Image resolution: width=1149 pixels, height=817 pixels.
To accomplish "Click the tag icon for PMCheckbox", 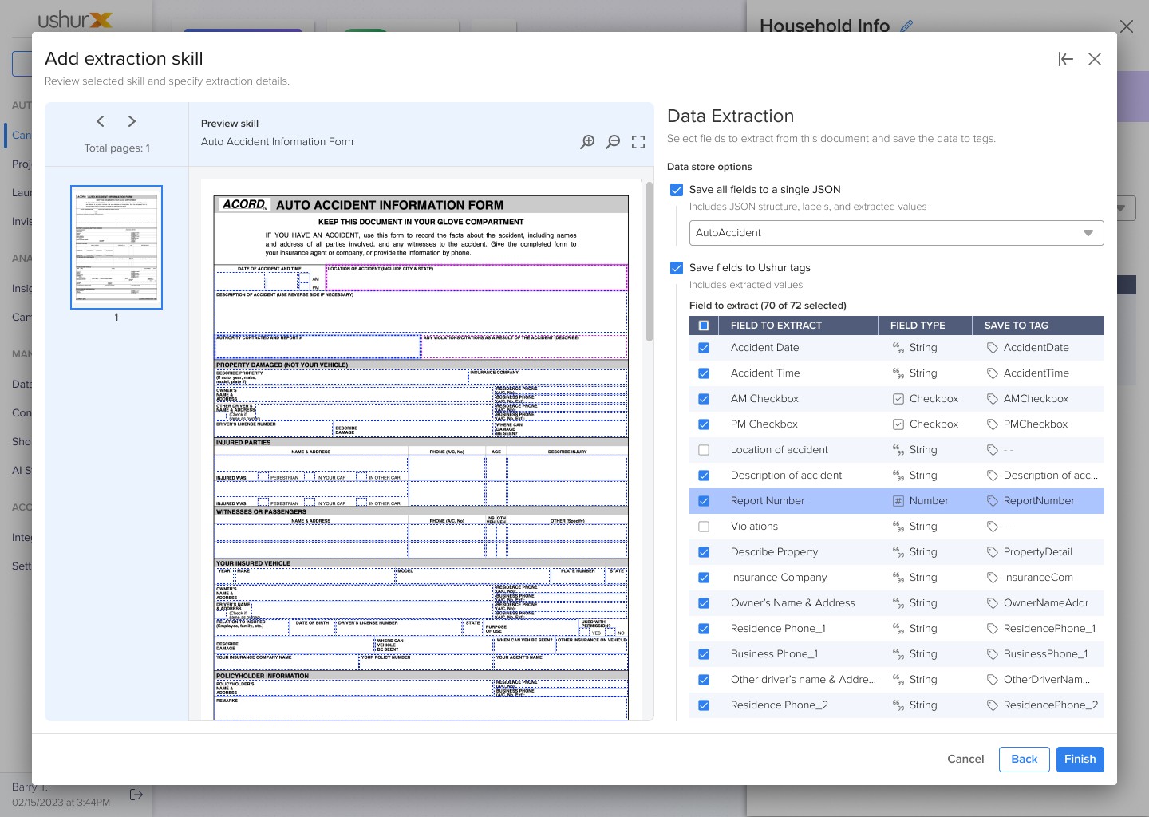I will click(993, 424).
